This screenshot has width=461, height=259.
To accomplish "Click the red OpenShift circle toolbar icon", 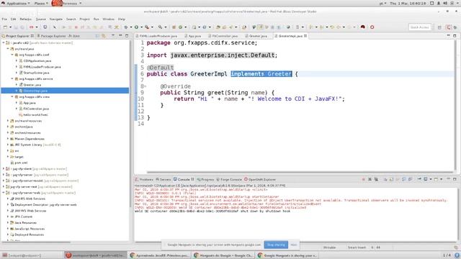I will pyautogui.click(x=372, y=27).
